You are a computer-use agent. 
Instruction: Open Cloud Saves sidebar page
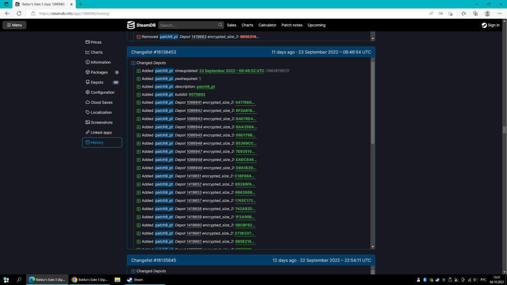coord(101,102)
